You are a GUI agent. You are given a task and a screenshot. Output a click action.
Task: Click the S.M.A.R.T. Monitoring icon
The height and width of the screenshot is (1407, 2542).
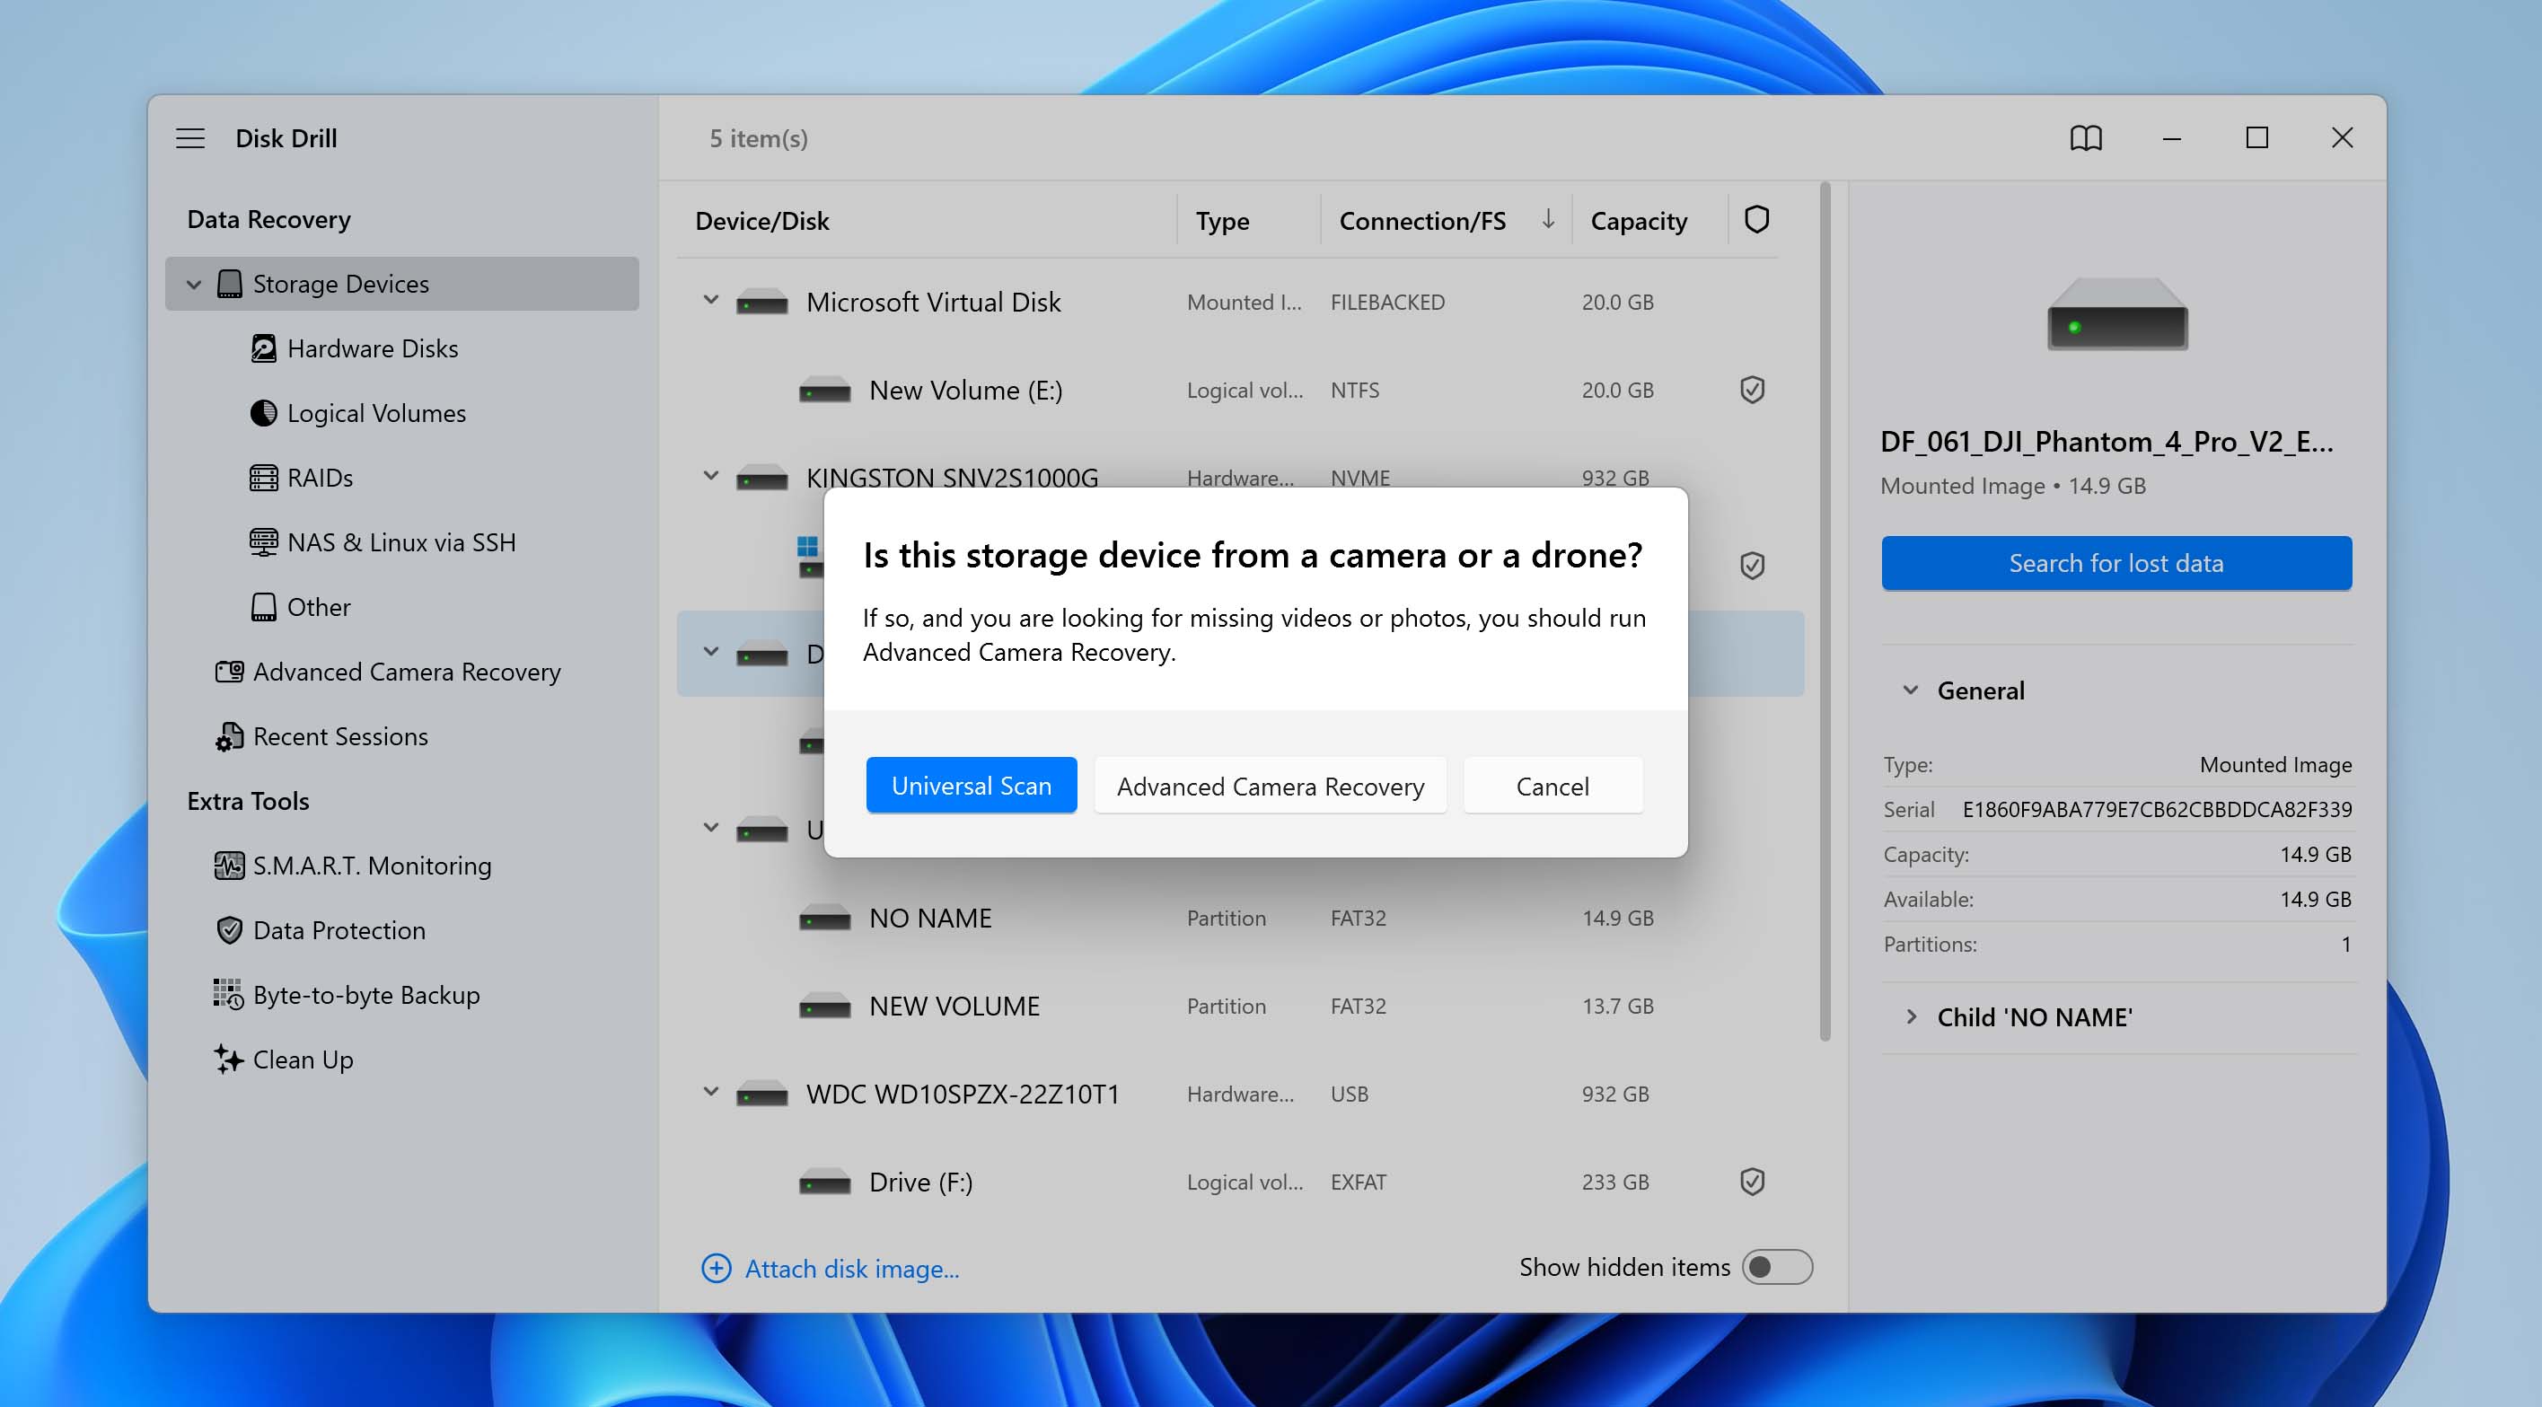click(229, 866)
